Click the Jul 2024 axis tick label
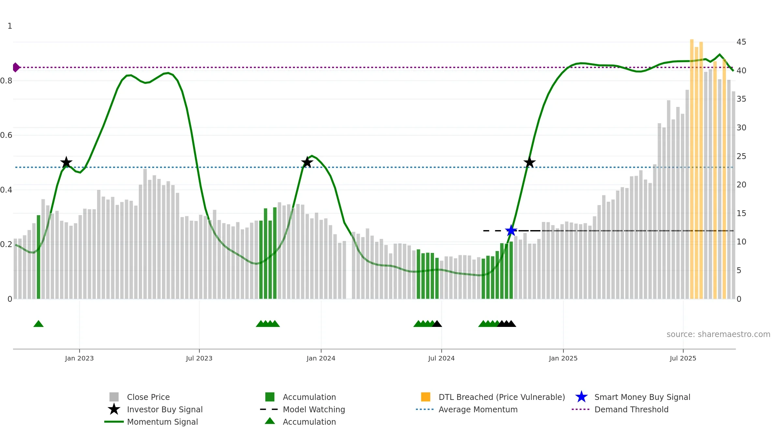The image size is (782, 440). pyautogui.click(x=441, y=358)
